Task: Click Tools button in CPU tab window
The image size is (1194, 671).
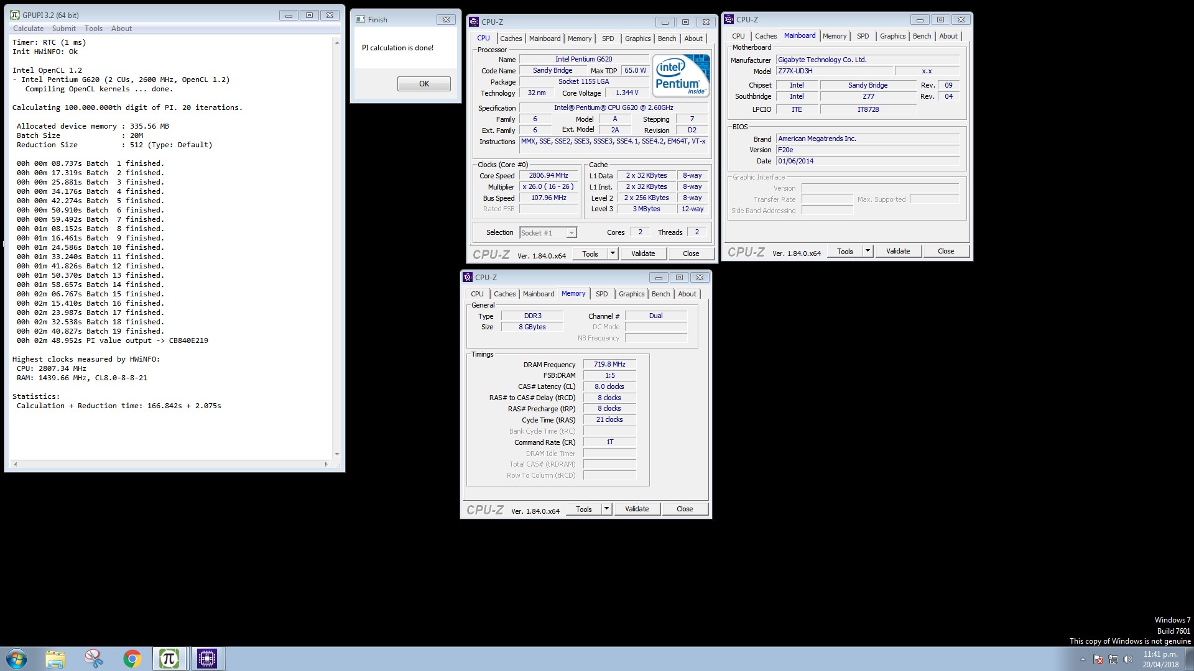Action: [x=590, y=253]
